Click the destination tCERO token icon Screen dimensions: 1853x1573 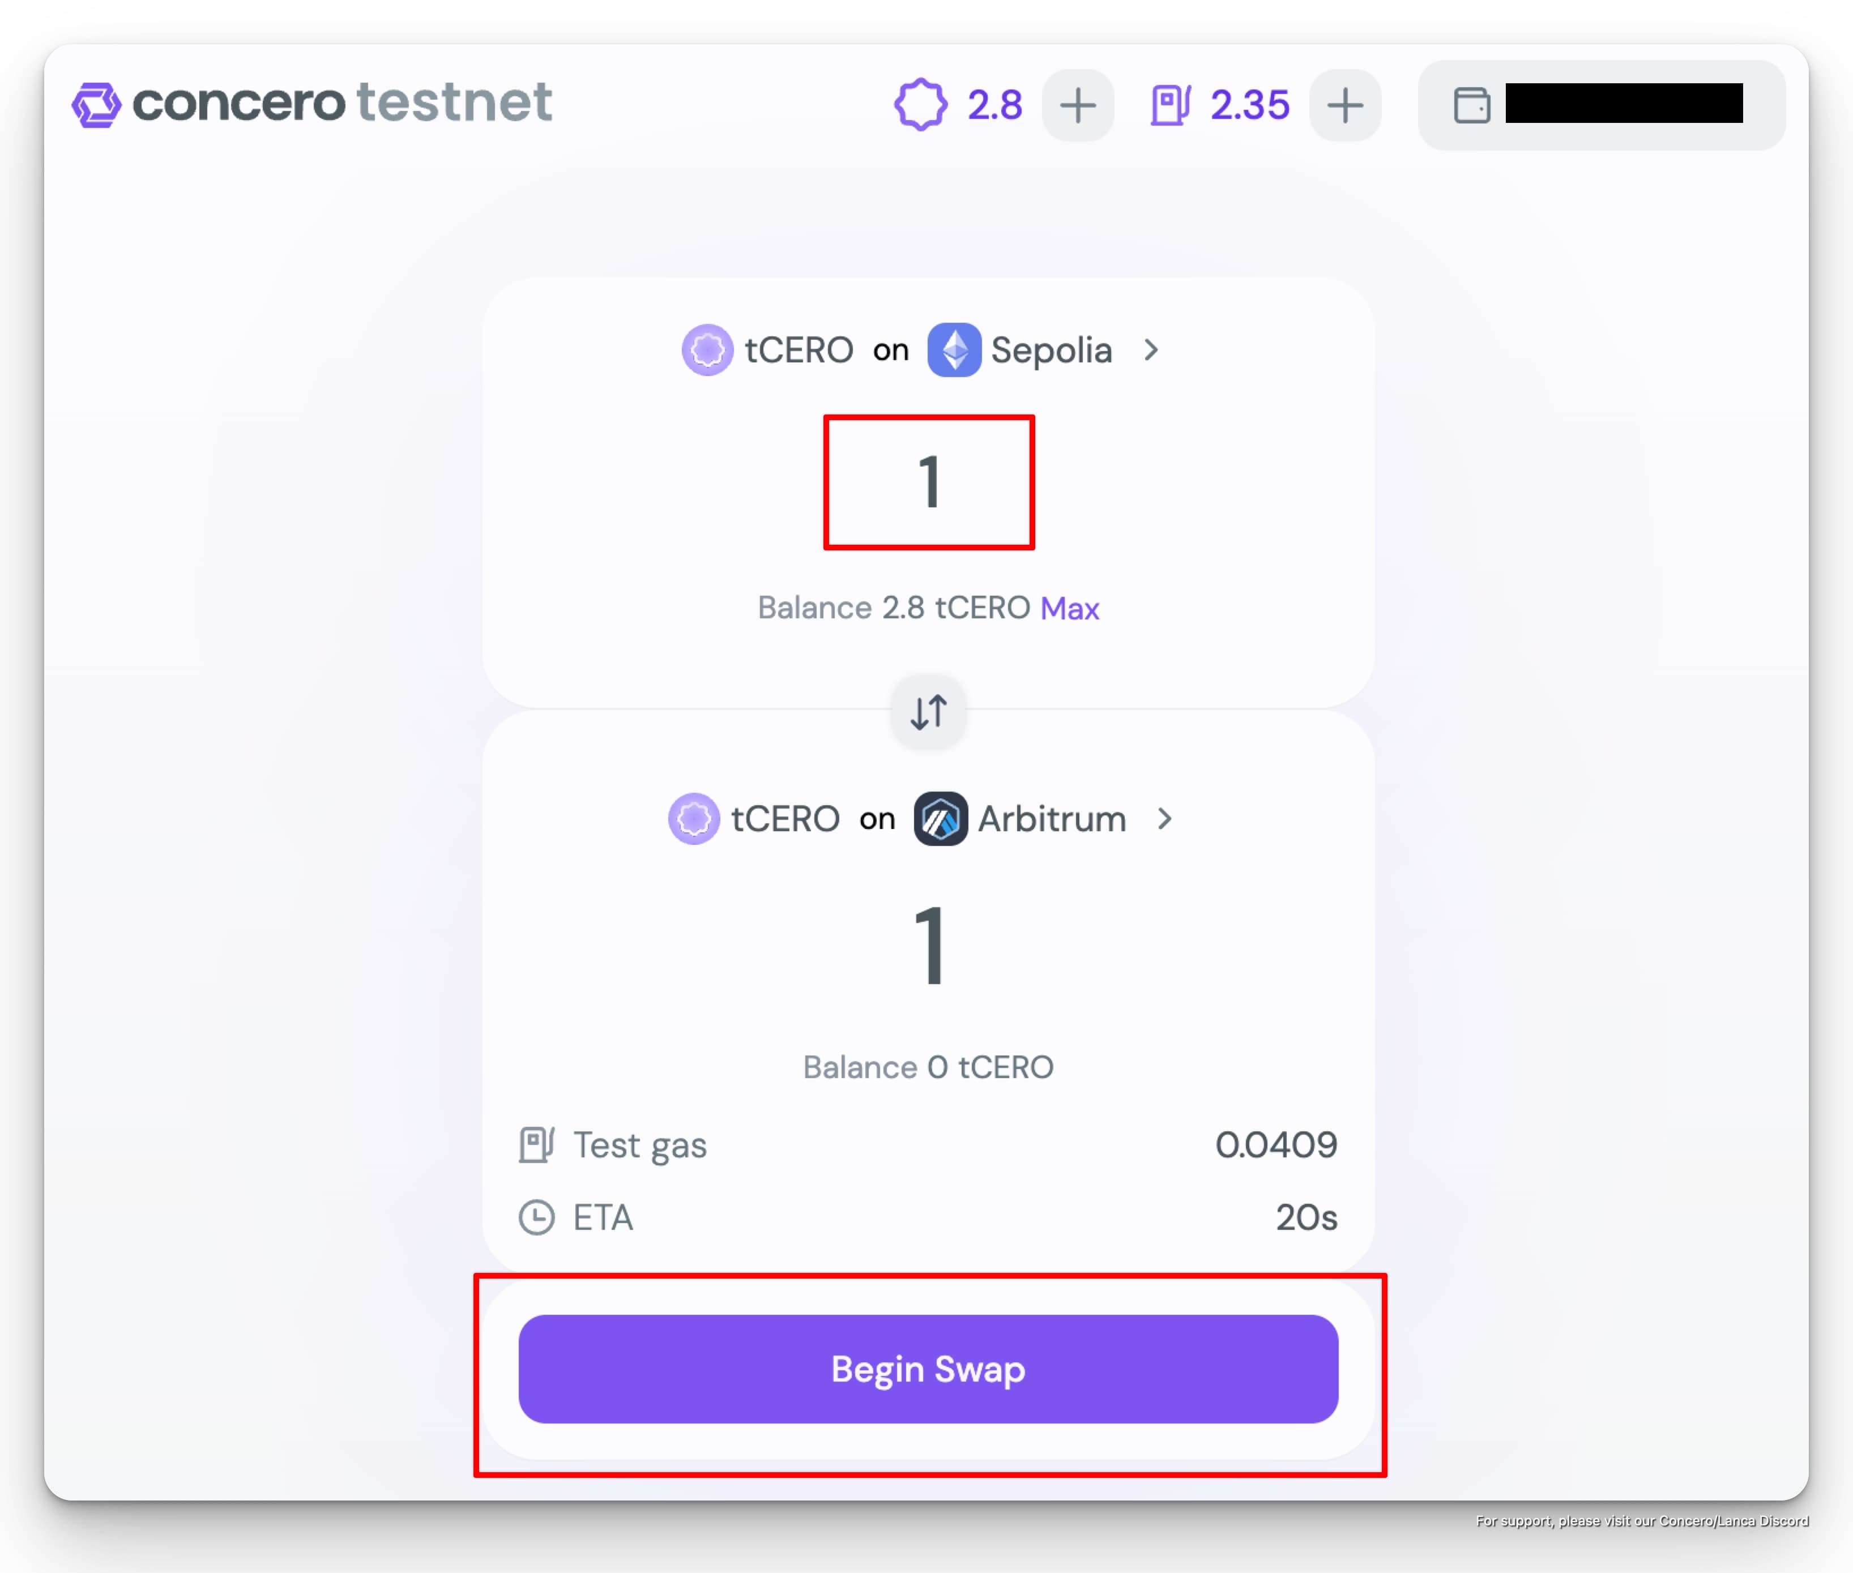pyautogui.click(x=694, y=819)
